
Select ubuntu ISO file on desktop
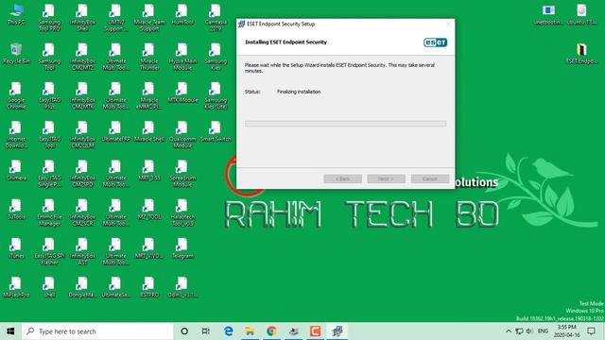581,15
